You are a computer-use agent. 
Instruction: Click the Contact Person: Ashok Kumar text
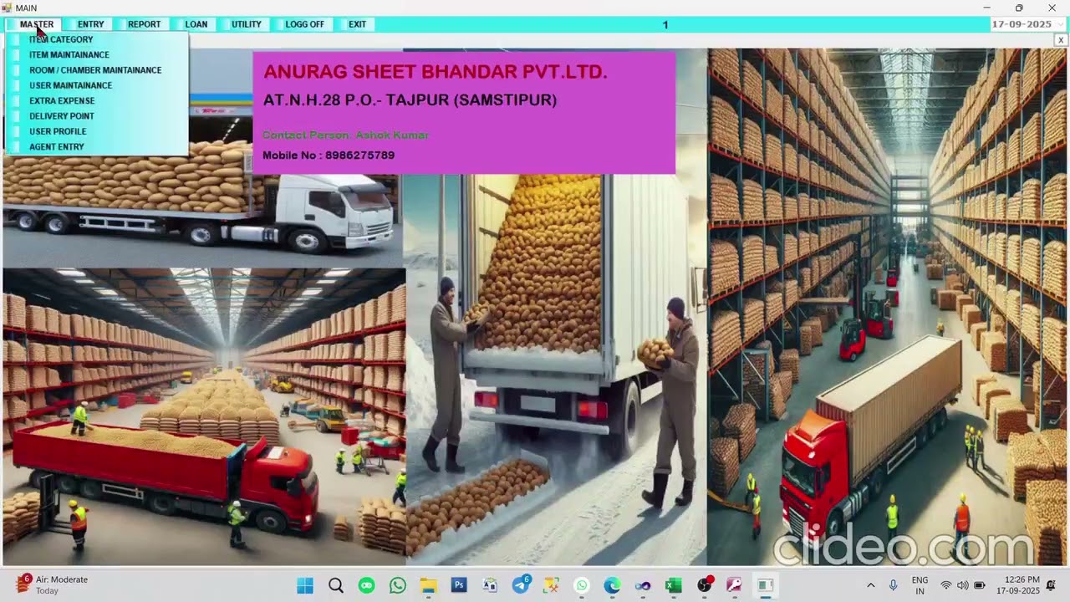coord(345,135)
